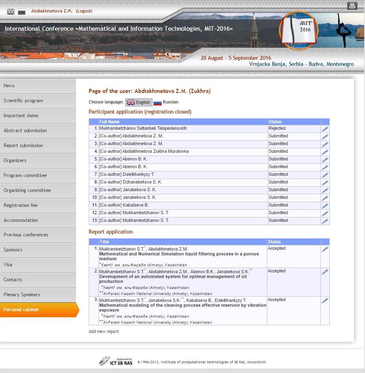
Task: Go to Abstract submission page
Action: pos(25,131)
